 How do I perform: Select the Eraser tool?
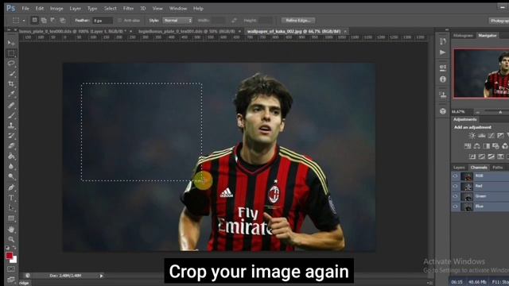(x=11, y=146)
